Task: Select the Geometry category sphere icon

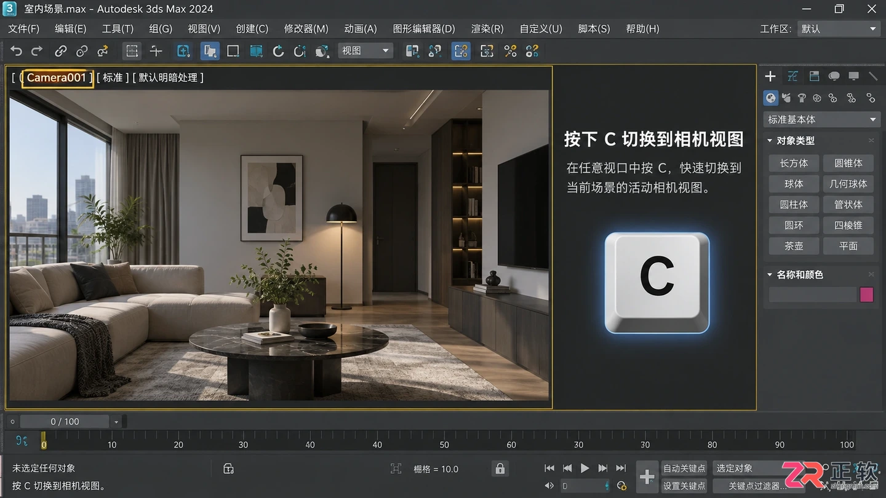Action: 770,98
